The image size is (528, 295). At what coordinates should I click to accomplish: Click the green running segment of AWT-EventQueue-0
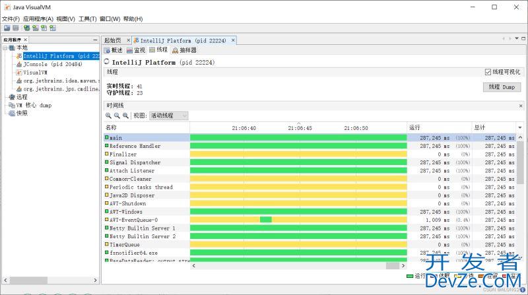[266, 220]
